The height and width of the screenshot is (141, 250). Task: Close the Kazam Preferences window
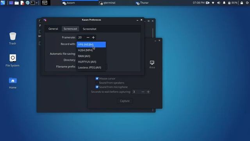point(141,20)
